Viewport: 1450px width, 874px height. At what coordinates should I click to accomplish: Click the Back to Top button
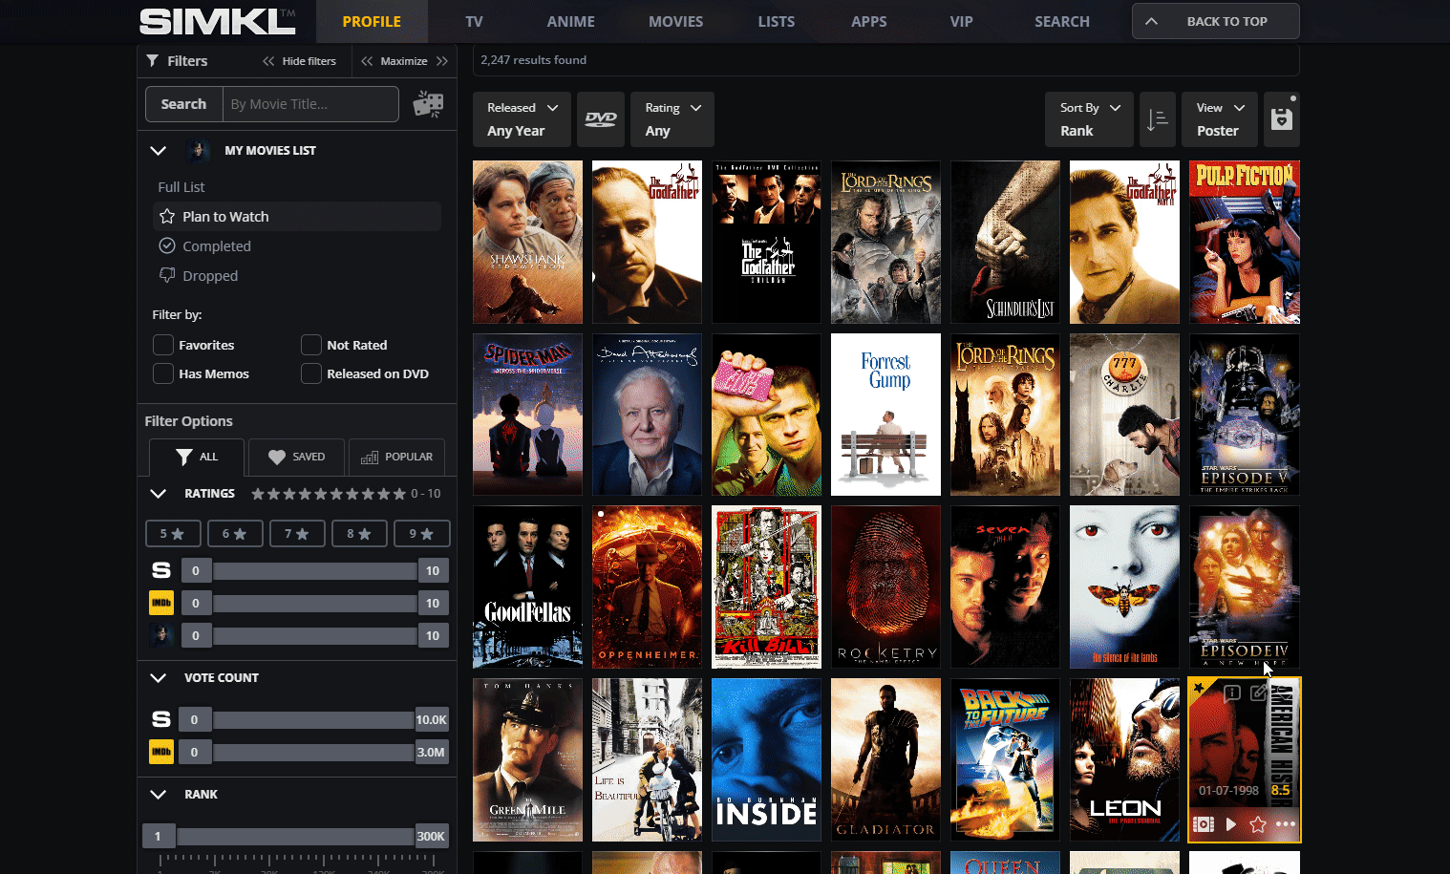point(1215,21)
